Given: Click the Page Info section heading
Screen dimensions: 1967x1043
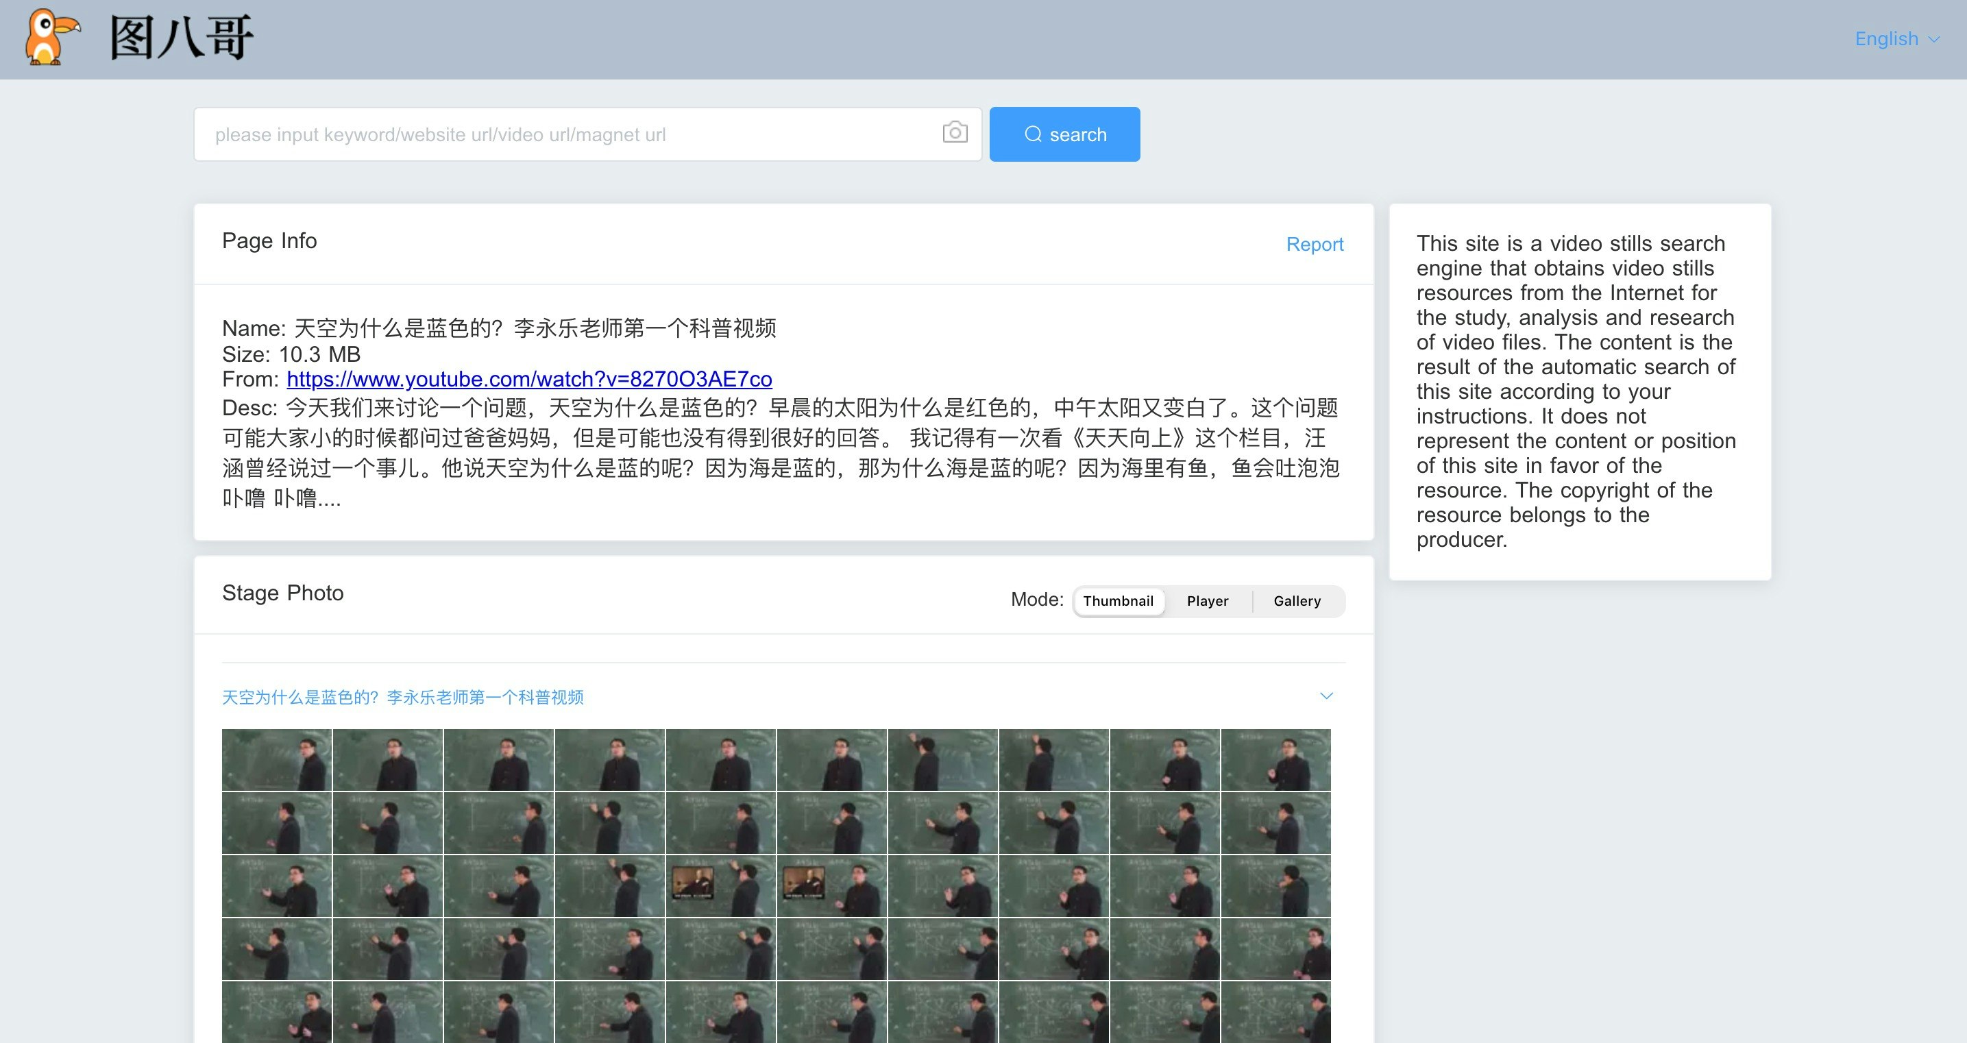Looking at the screenshot, I should coord(269,241).
